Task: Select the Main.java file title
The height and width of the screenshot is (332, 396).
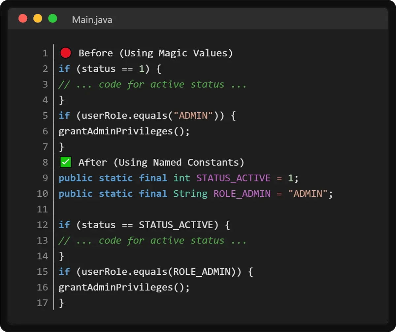Action: [92, 20]
